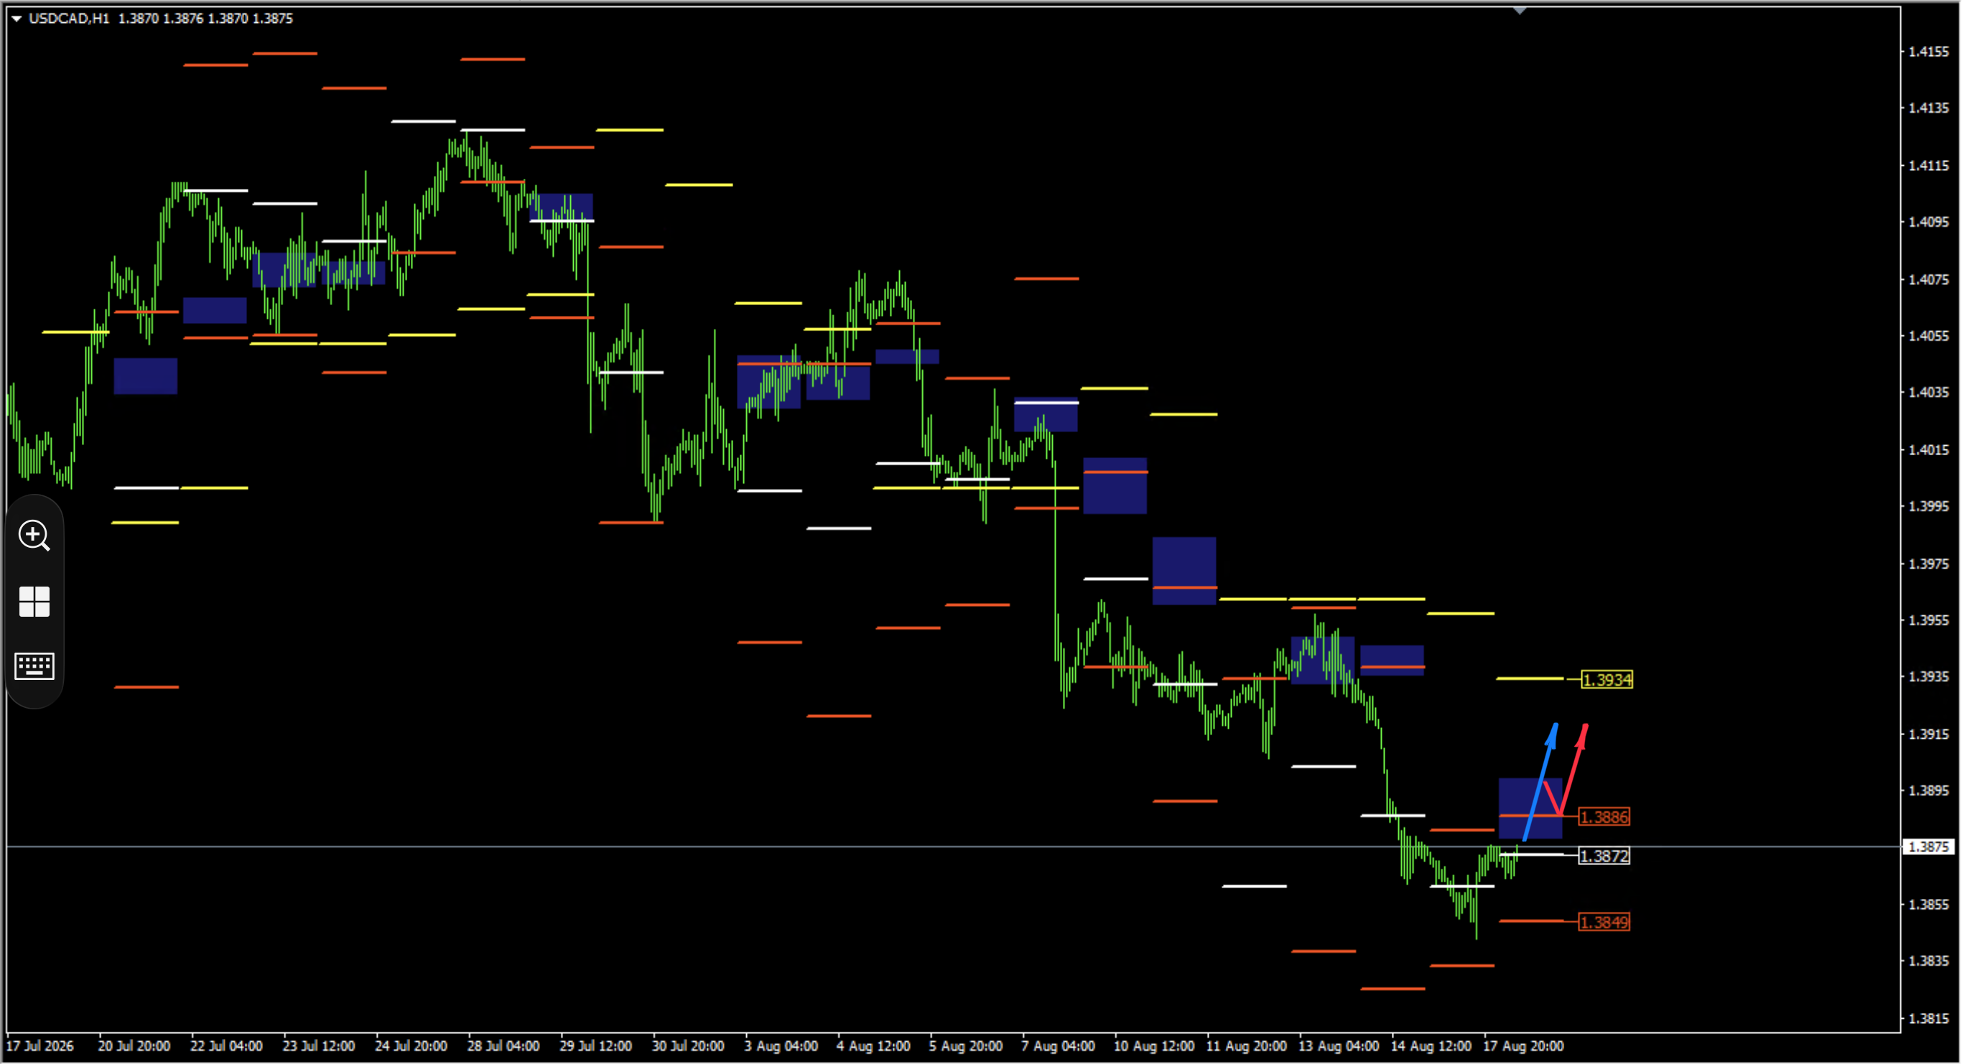Image resolution: width=1962 pixels, height=1064 pixels.
Task: Click the 1.3815 price scale value
Action: click(x=1928, y=1019)
